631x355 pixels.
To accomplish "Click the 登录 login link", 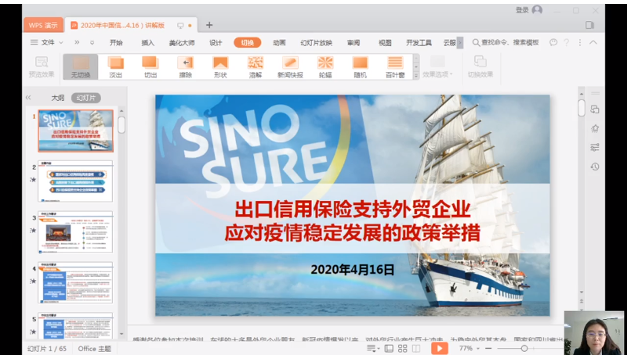I will coord(522,10).
